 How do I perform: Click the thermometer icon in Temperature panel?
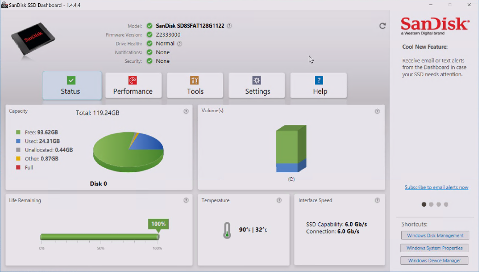point(227,230)
